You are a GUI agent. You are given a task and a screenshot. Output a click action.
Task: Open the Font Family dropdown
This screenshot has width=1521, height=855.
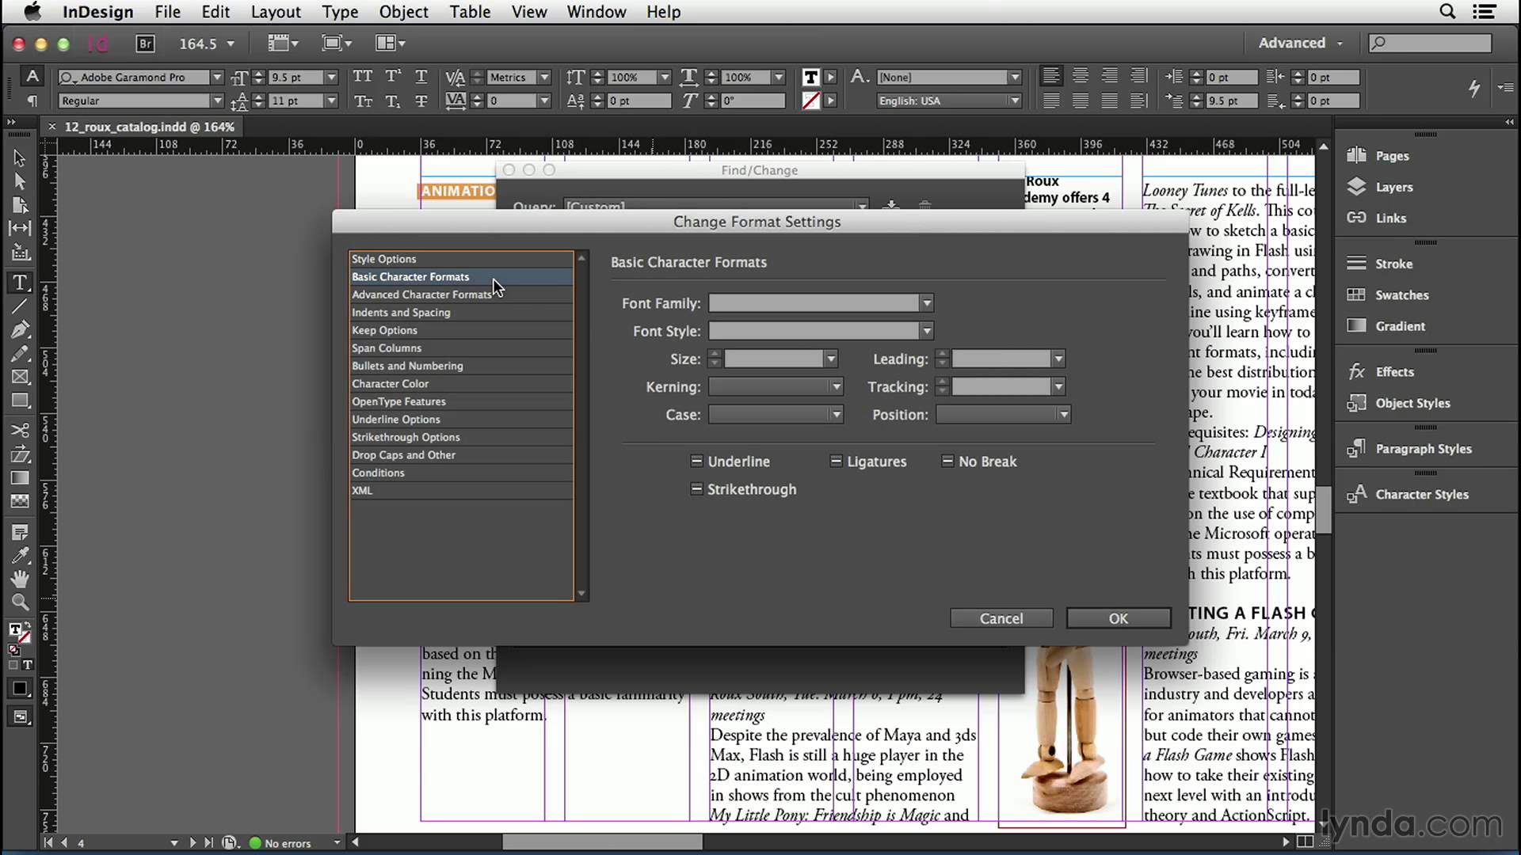(x=926, y=303)
